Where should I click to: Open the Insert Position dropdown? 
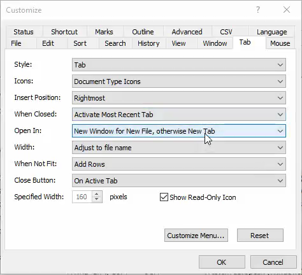tap(179, 98)
